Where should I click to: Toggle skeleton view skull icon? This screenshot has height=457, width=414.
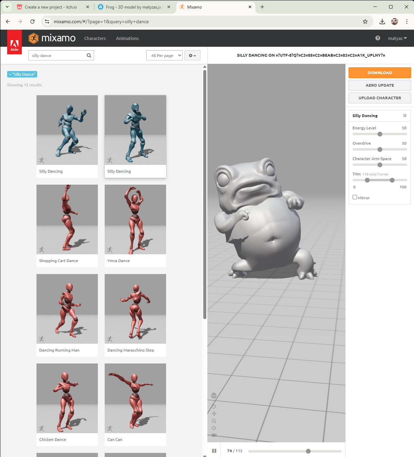click(214, 396)
